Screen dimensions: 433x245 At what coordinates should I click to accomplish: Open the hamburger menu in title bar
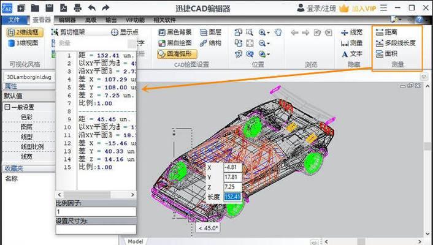tap(383, 8)
